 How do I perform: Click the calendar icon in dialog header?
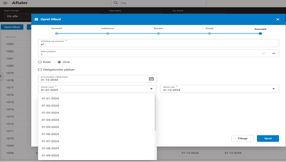click(x=36, y=19)
